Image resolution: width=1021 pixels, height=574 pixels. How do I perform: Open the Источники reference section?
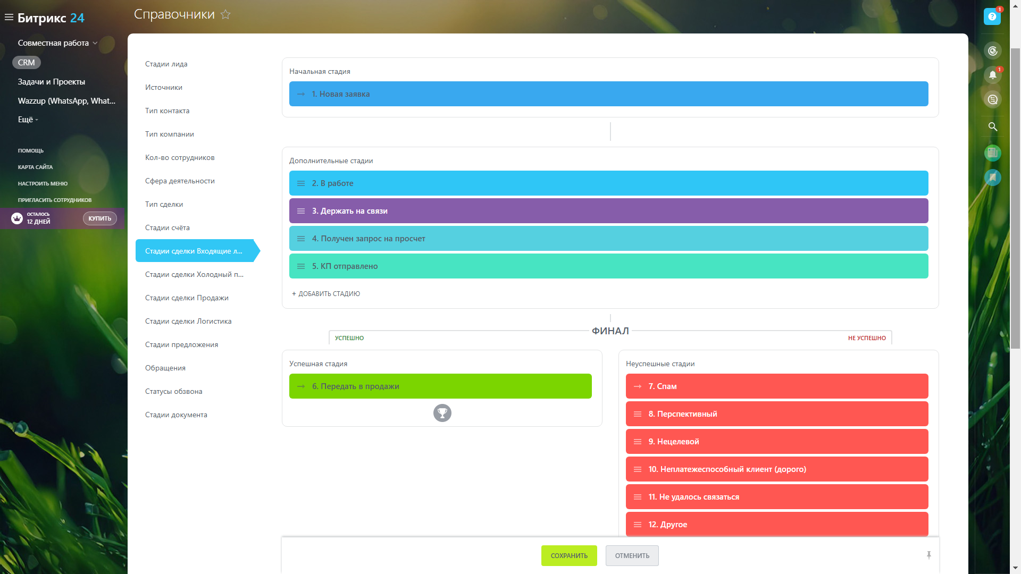tap(164, 87)
